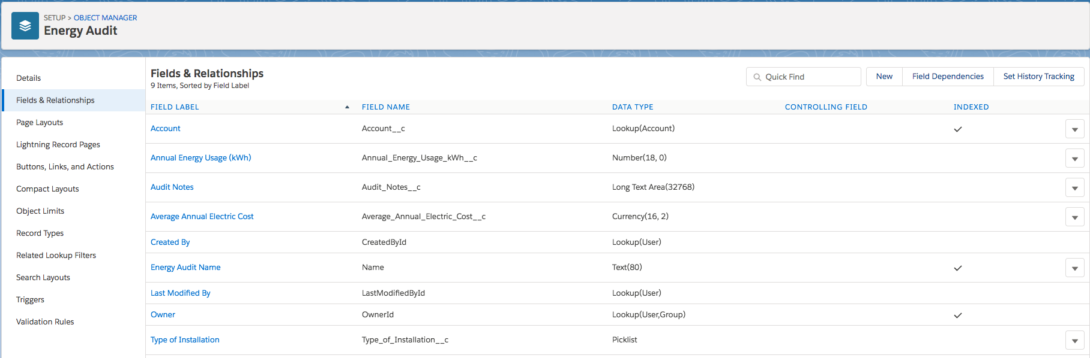
Task: Open Related Lookup Filters section
Action: 56,255
